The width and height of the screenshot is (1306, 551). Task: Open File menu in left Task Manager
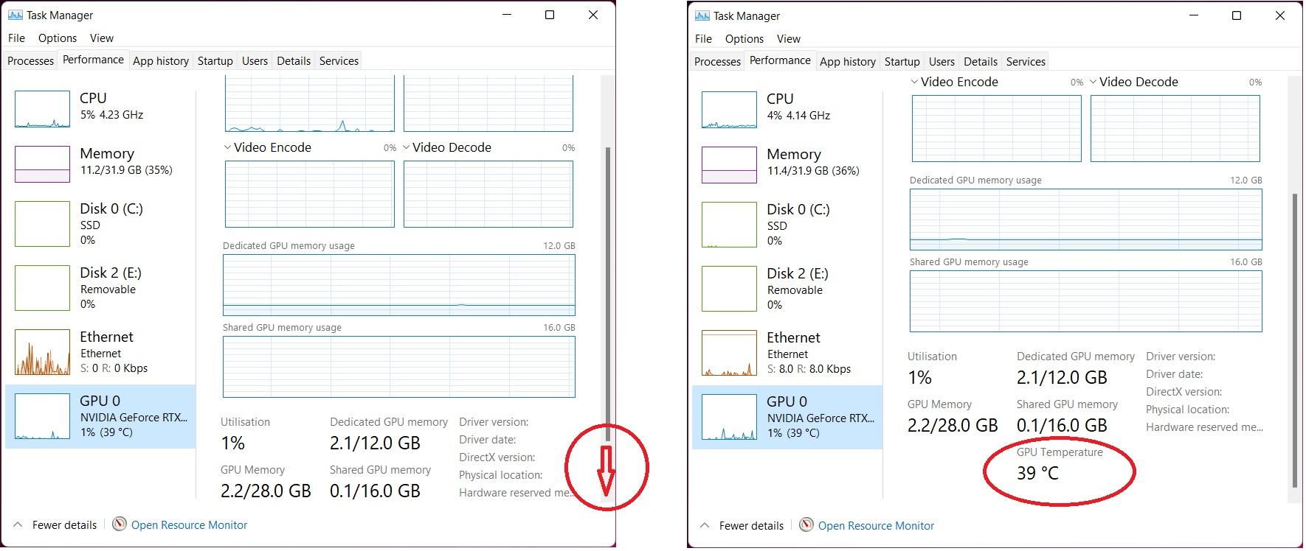coord(16,38)
